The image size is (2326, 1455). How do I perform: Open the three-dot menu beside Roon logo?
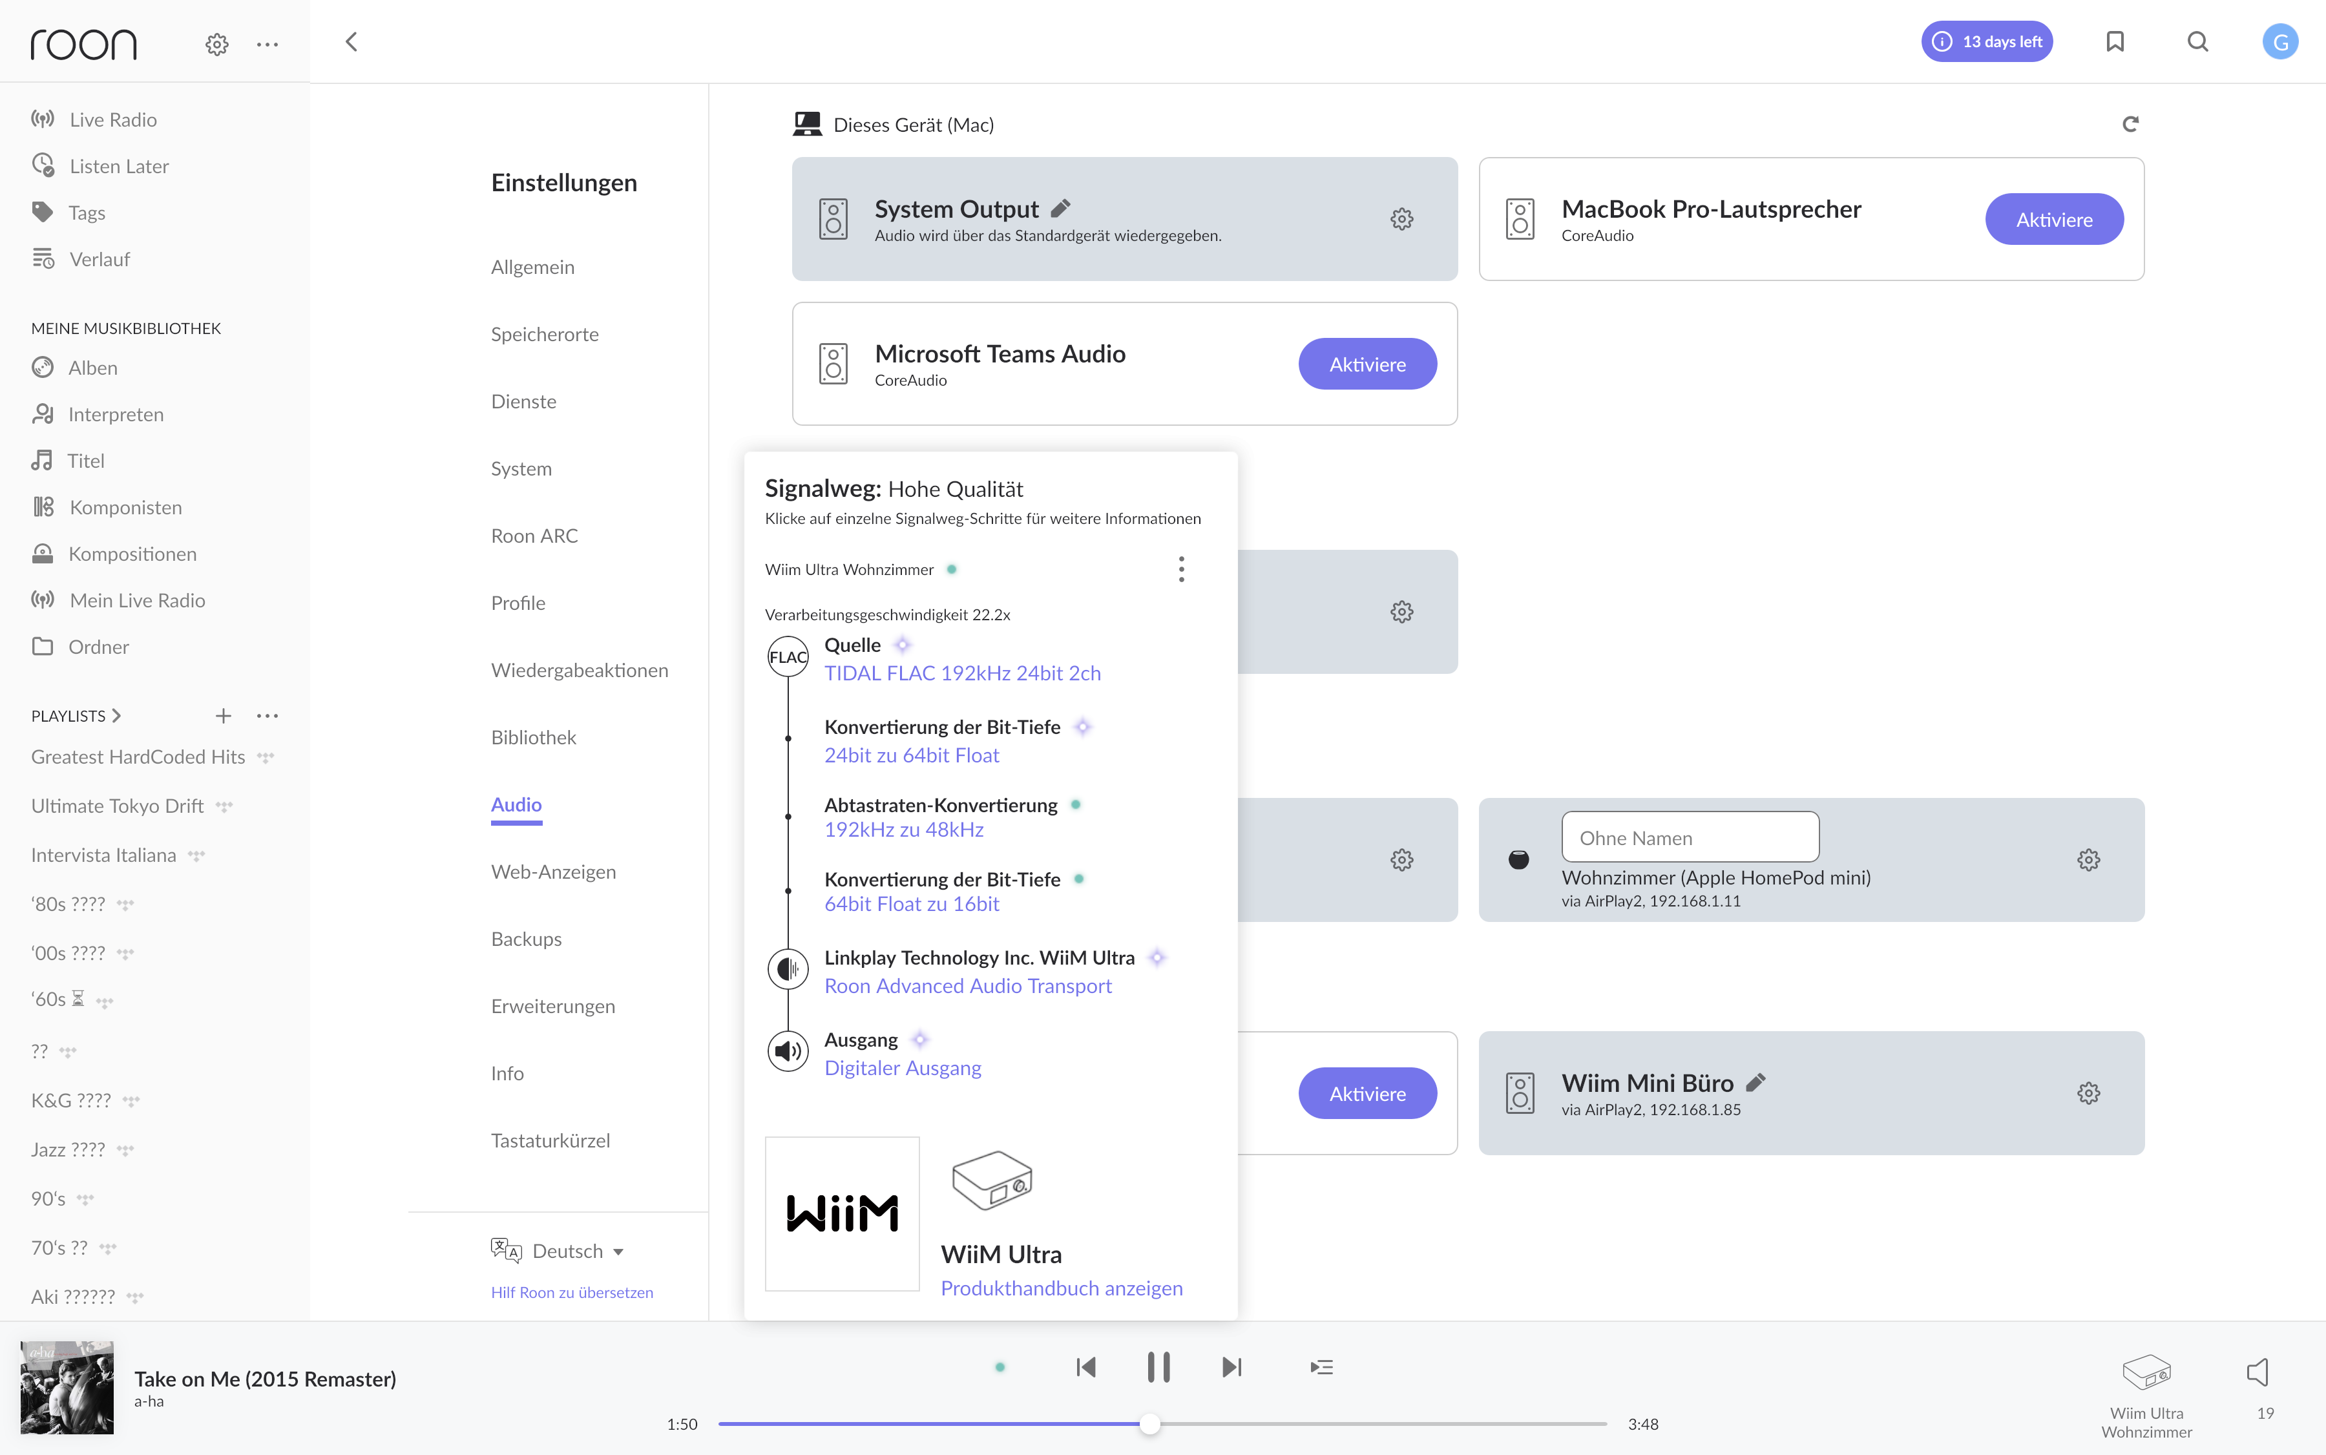tap(267, 43)
